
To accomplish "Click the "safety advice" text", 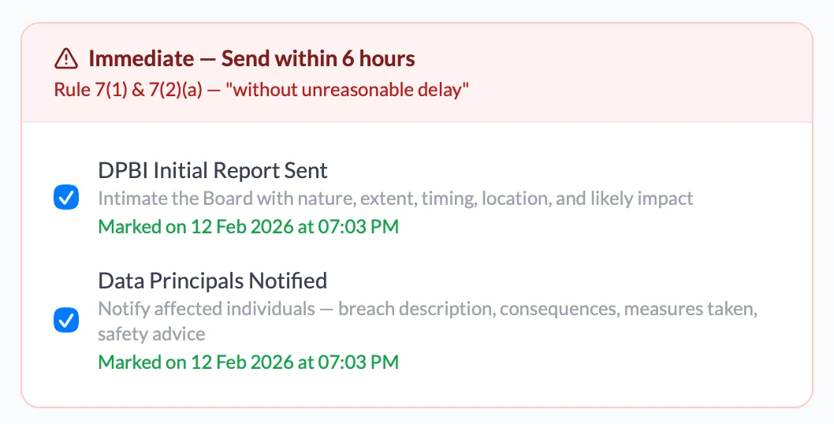I will pos(151,334).
